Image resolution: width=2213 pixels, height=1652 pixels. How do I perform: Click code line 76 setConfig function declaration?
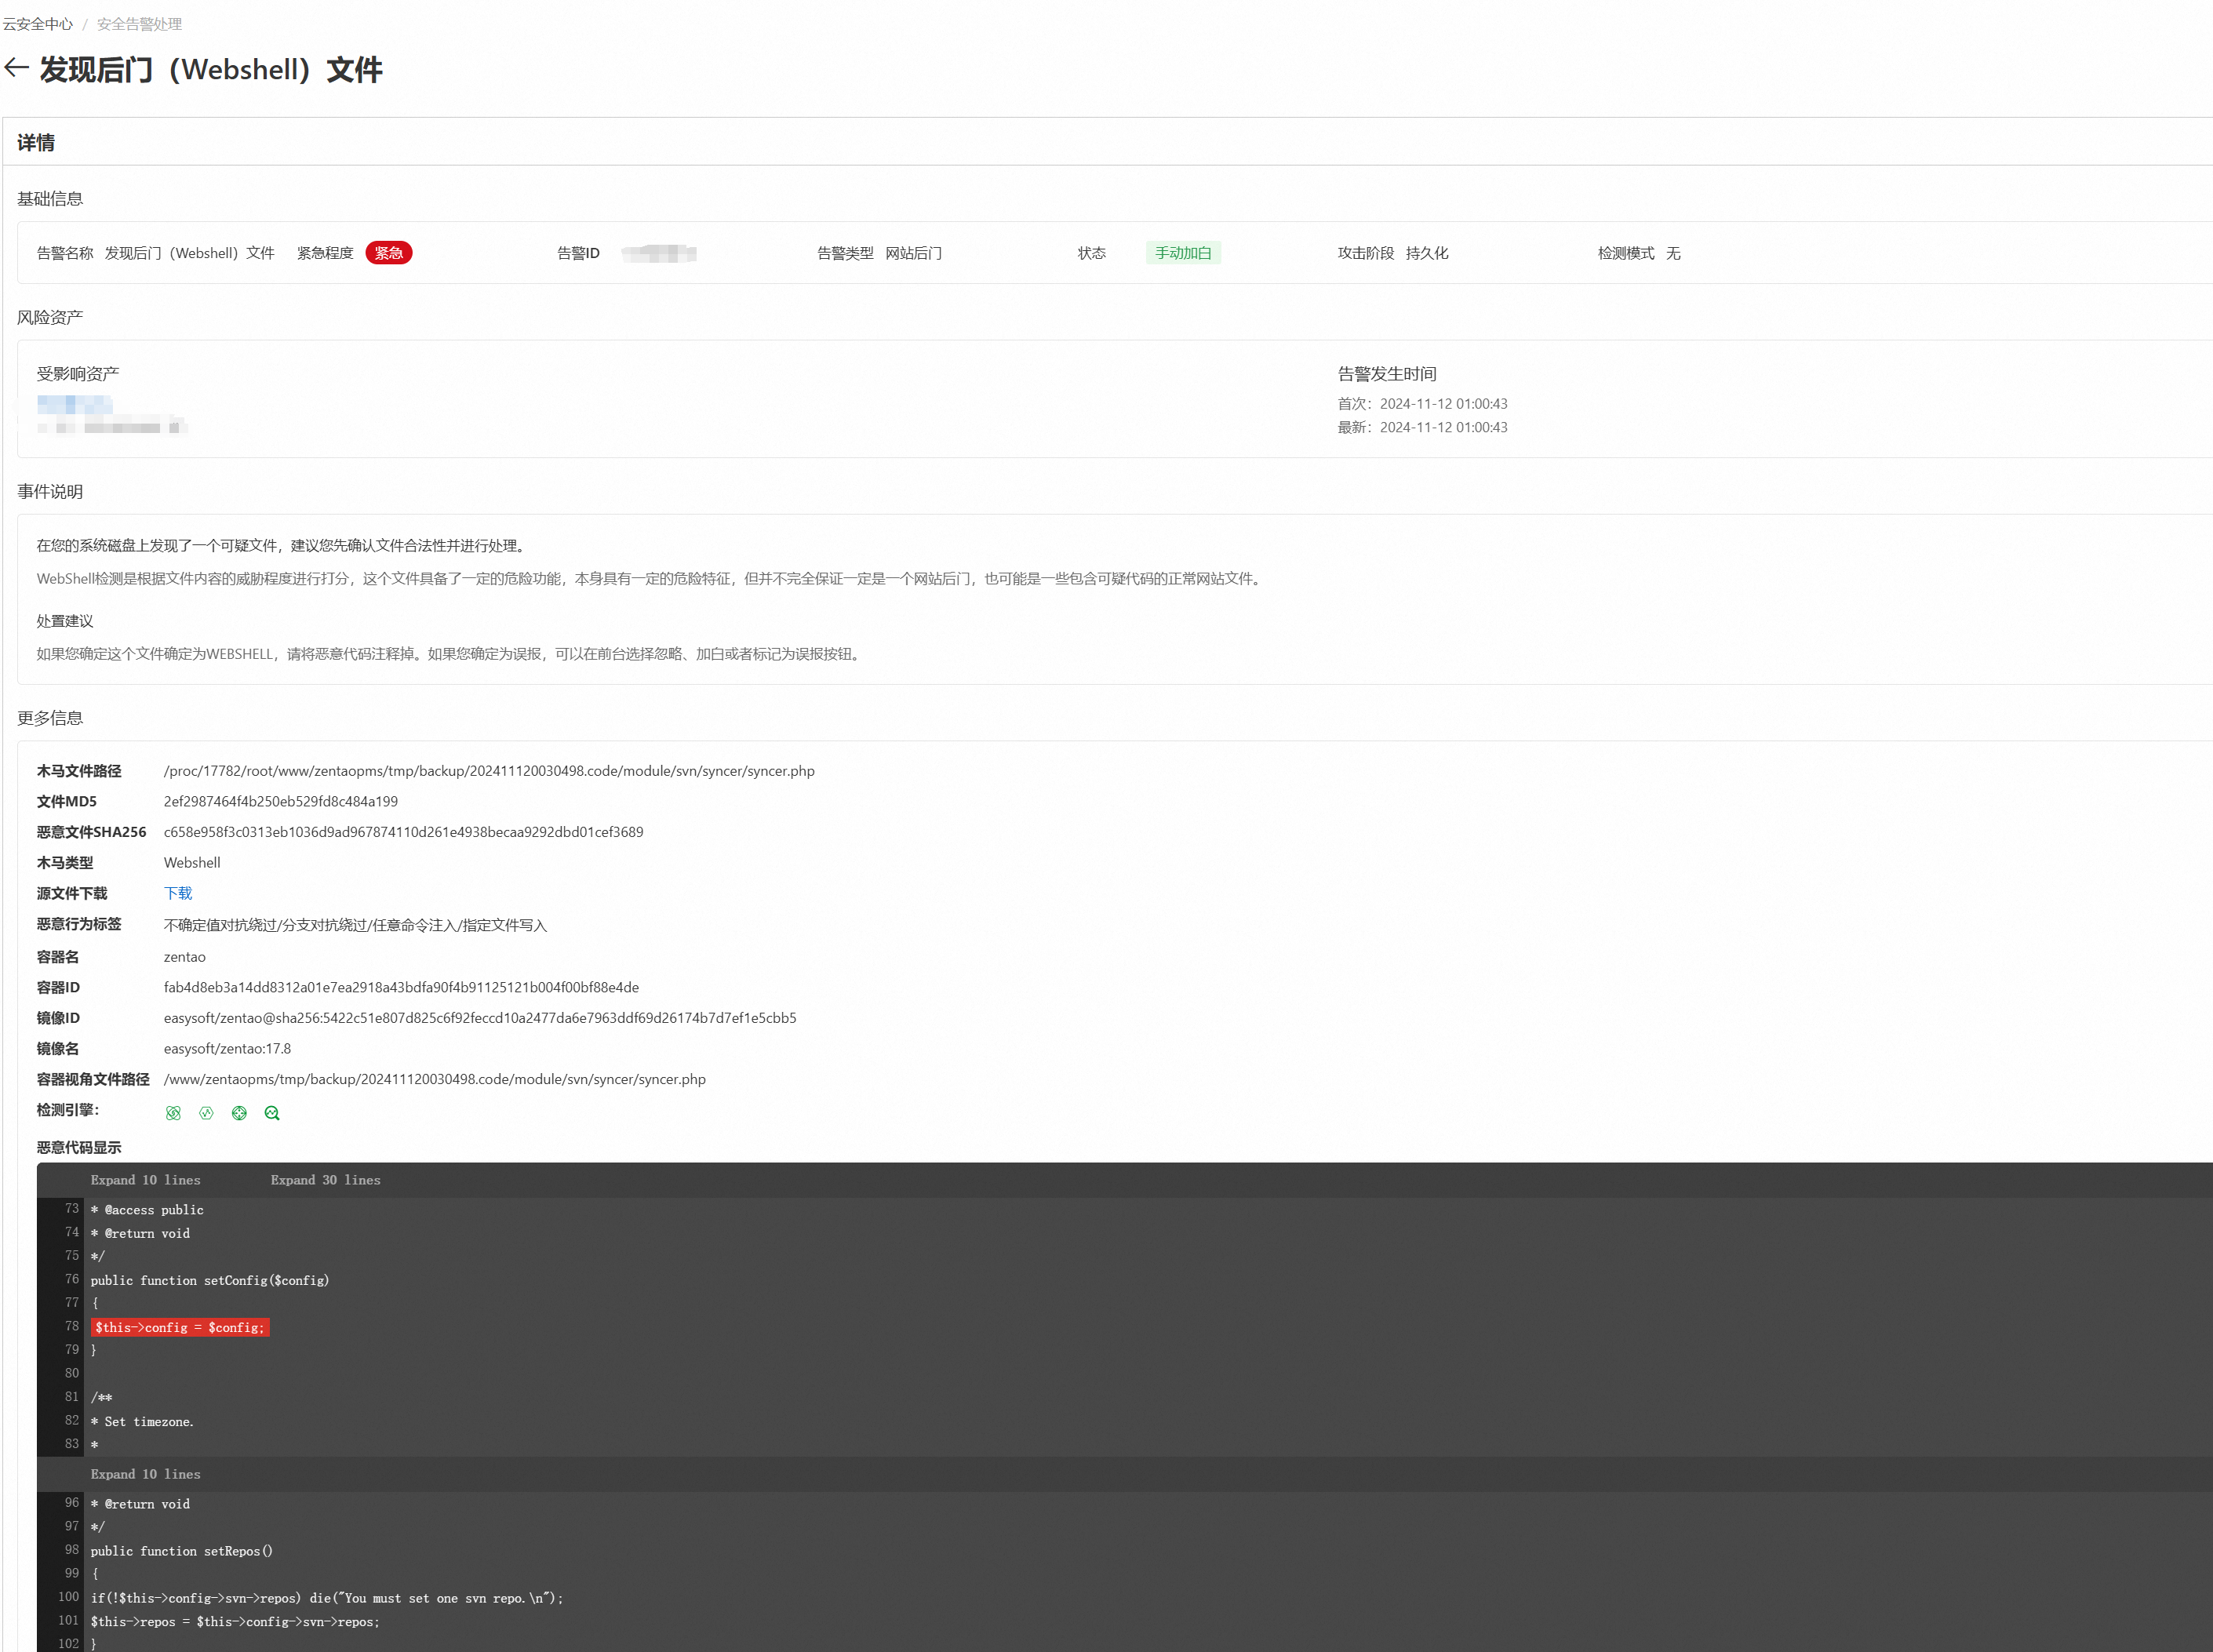[210, 1280]
